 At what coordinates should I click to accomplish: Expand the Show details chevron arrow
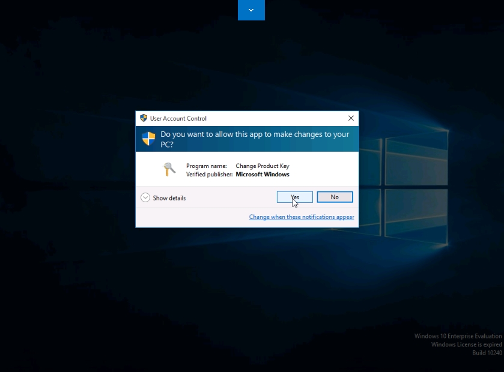pyautogui.click(x=145, y=198)
